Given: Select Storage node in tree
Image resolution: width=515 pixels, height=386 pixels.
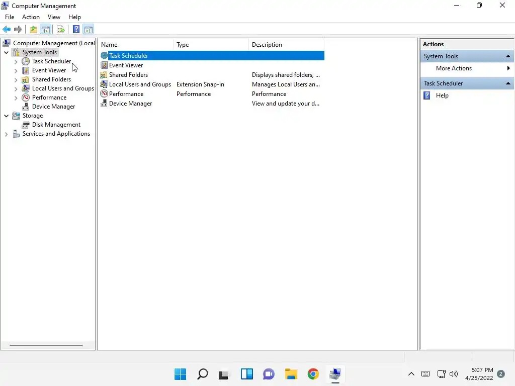Looking at the screenshot, I should (33, 116).
